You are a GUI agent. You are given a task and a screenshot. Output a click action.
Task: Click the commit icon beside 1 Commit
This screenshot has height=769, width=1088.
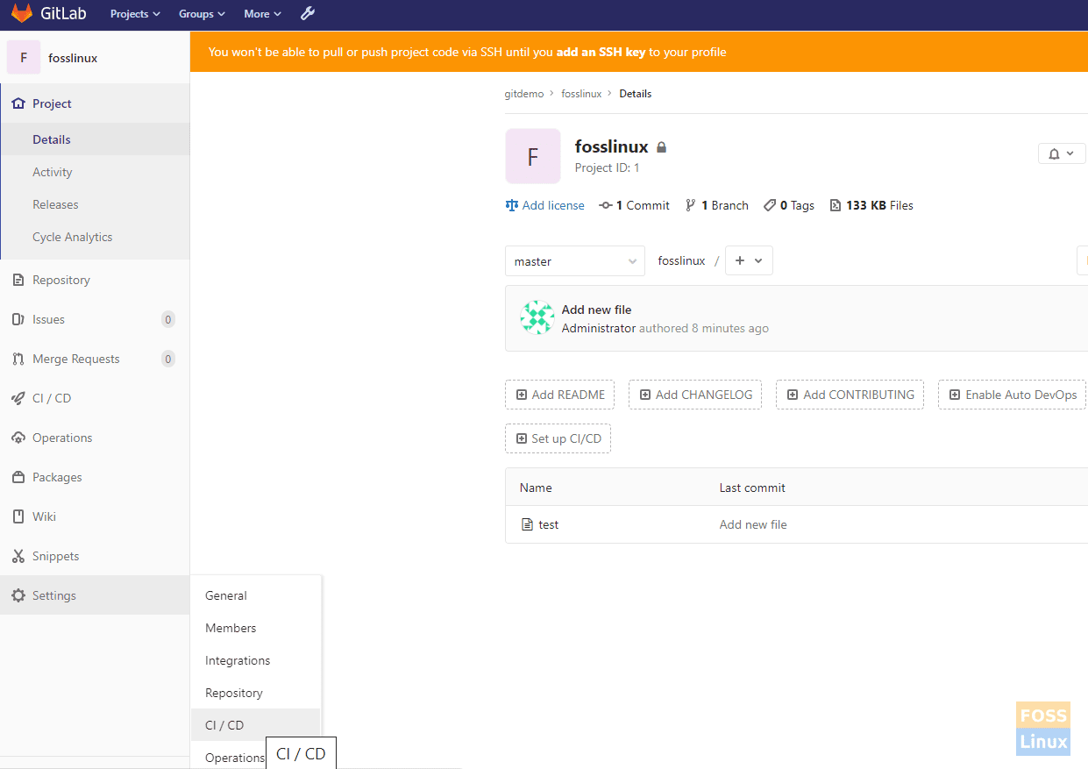606,205
